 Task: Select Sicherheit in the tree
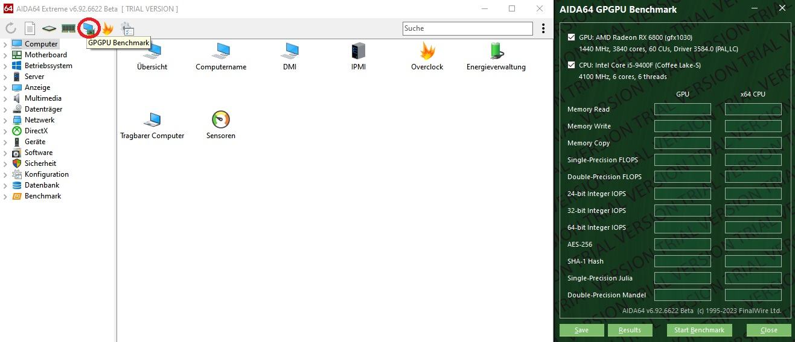tap(40, 163)
